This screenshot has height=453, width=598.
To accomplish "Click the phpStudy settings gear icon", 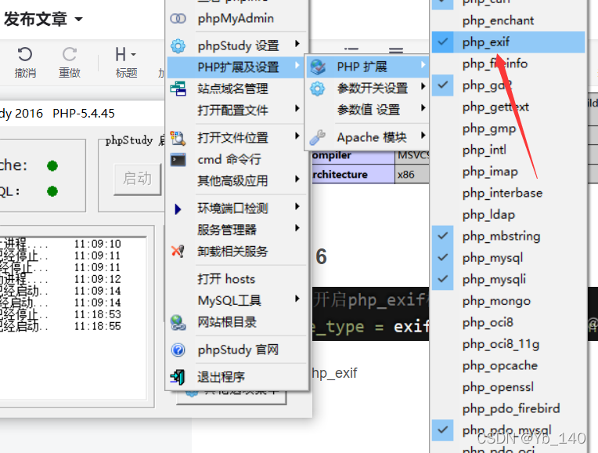I will pyautogui.click(x=178, y=45).
